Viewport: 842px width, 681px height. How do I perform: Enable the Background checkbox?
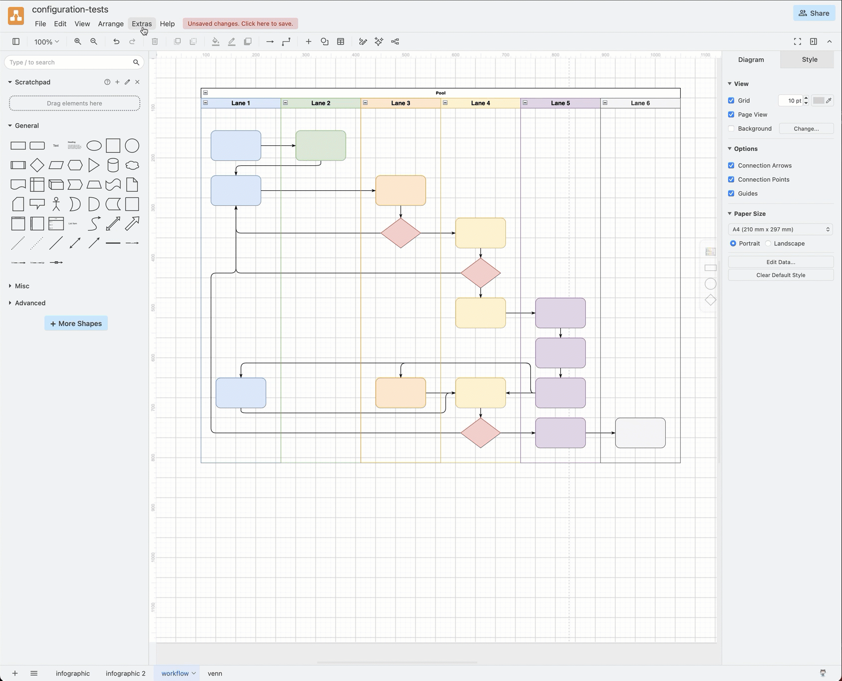(731, 128)
